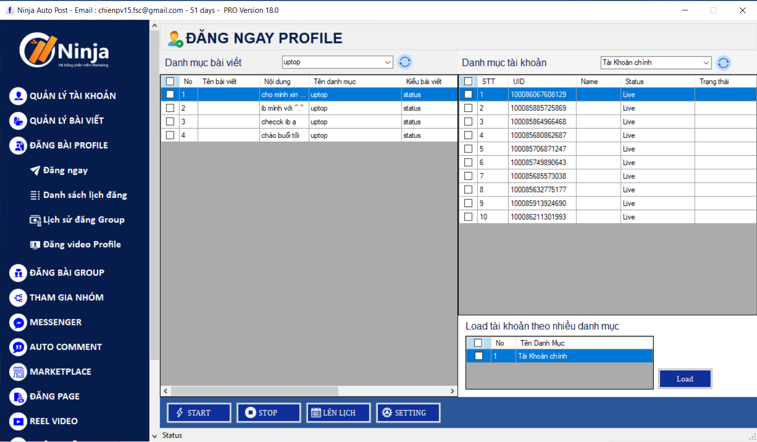The image size is (757, 442).
Task: Click the Auto Comment sidebar icon
Action: pyautogui.click(x=18, y=347)
